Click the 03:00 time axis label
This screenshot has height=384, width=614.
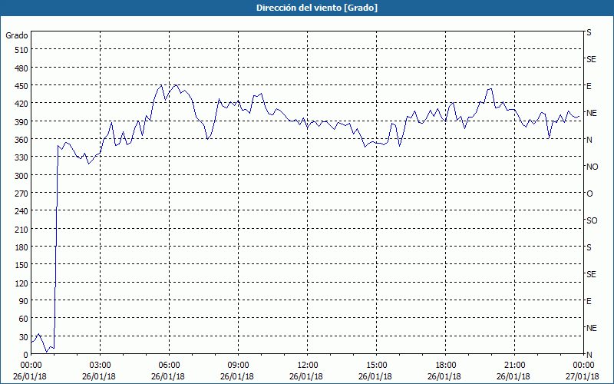[101, 366]
